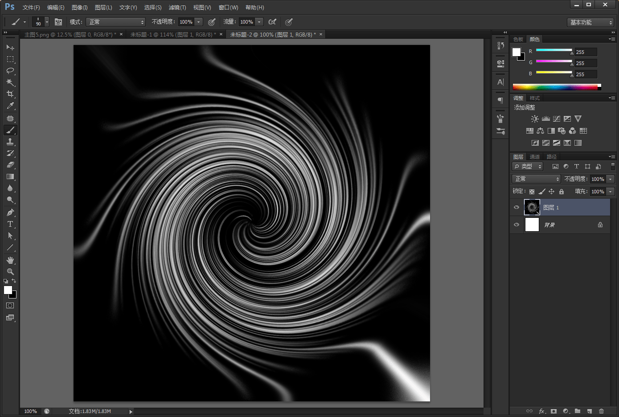Open the 基本功能 workspace dropdown
Image resolution: width=619 pixels, height=417 pixels.
(x=590, y=22)
